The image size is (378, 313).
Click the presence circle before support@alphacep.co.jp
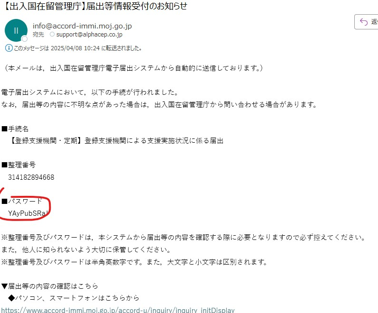click(x=52, y=35)
